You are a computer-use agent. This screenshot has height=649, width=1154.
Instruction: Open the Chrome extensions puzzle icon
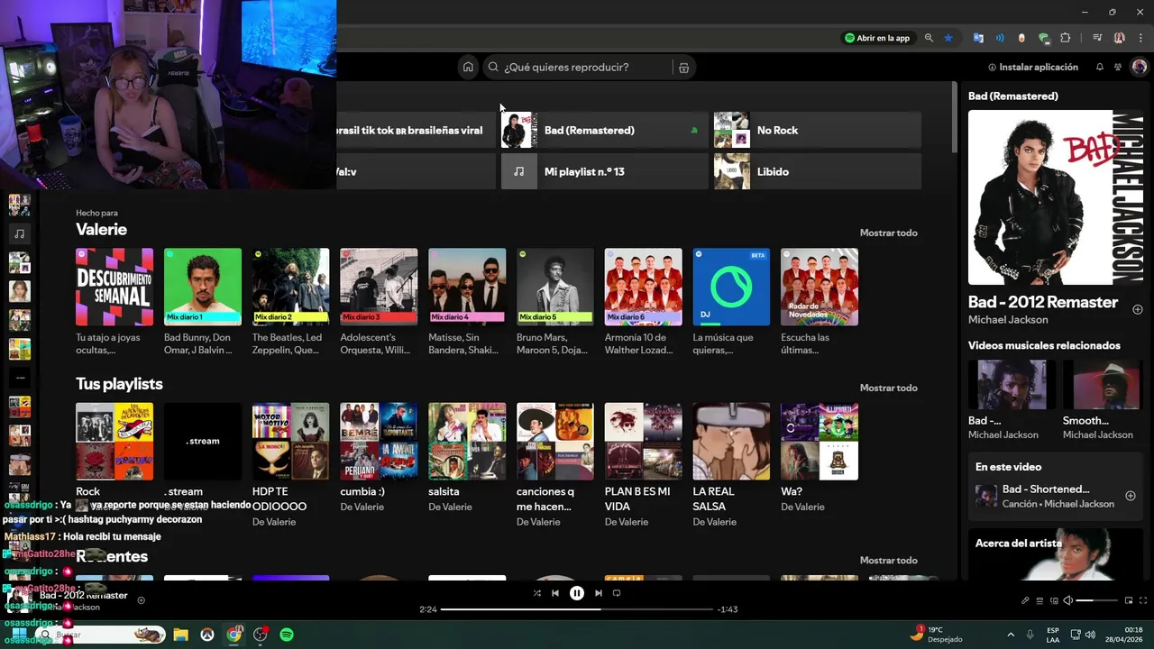point(1066,38)
